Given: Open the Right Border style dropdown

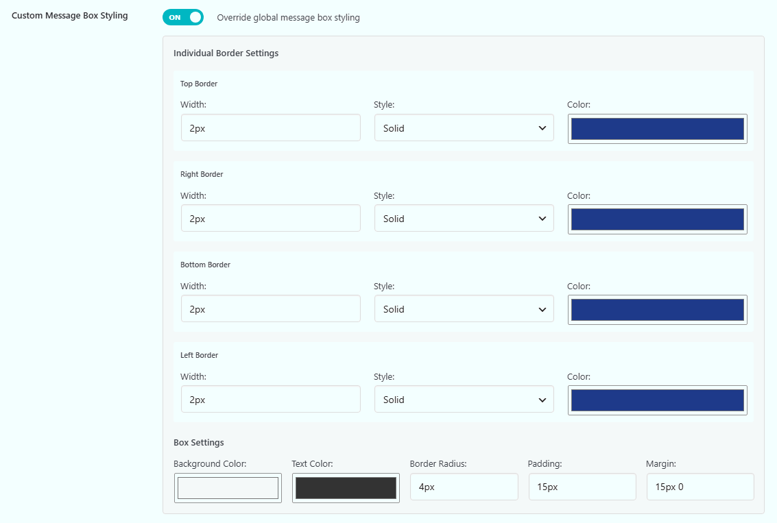Looking at the screenshot, I should pos(464,219).
